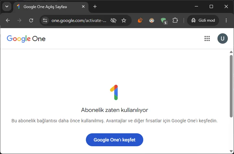Viewport: 234px width, 154px height.
Task: Reload the current page
Action: point(31,20)
